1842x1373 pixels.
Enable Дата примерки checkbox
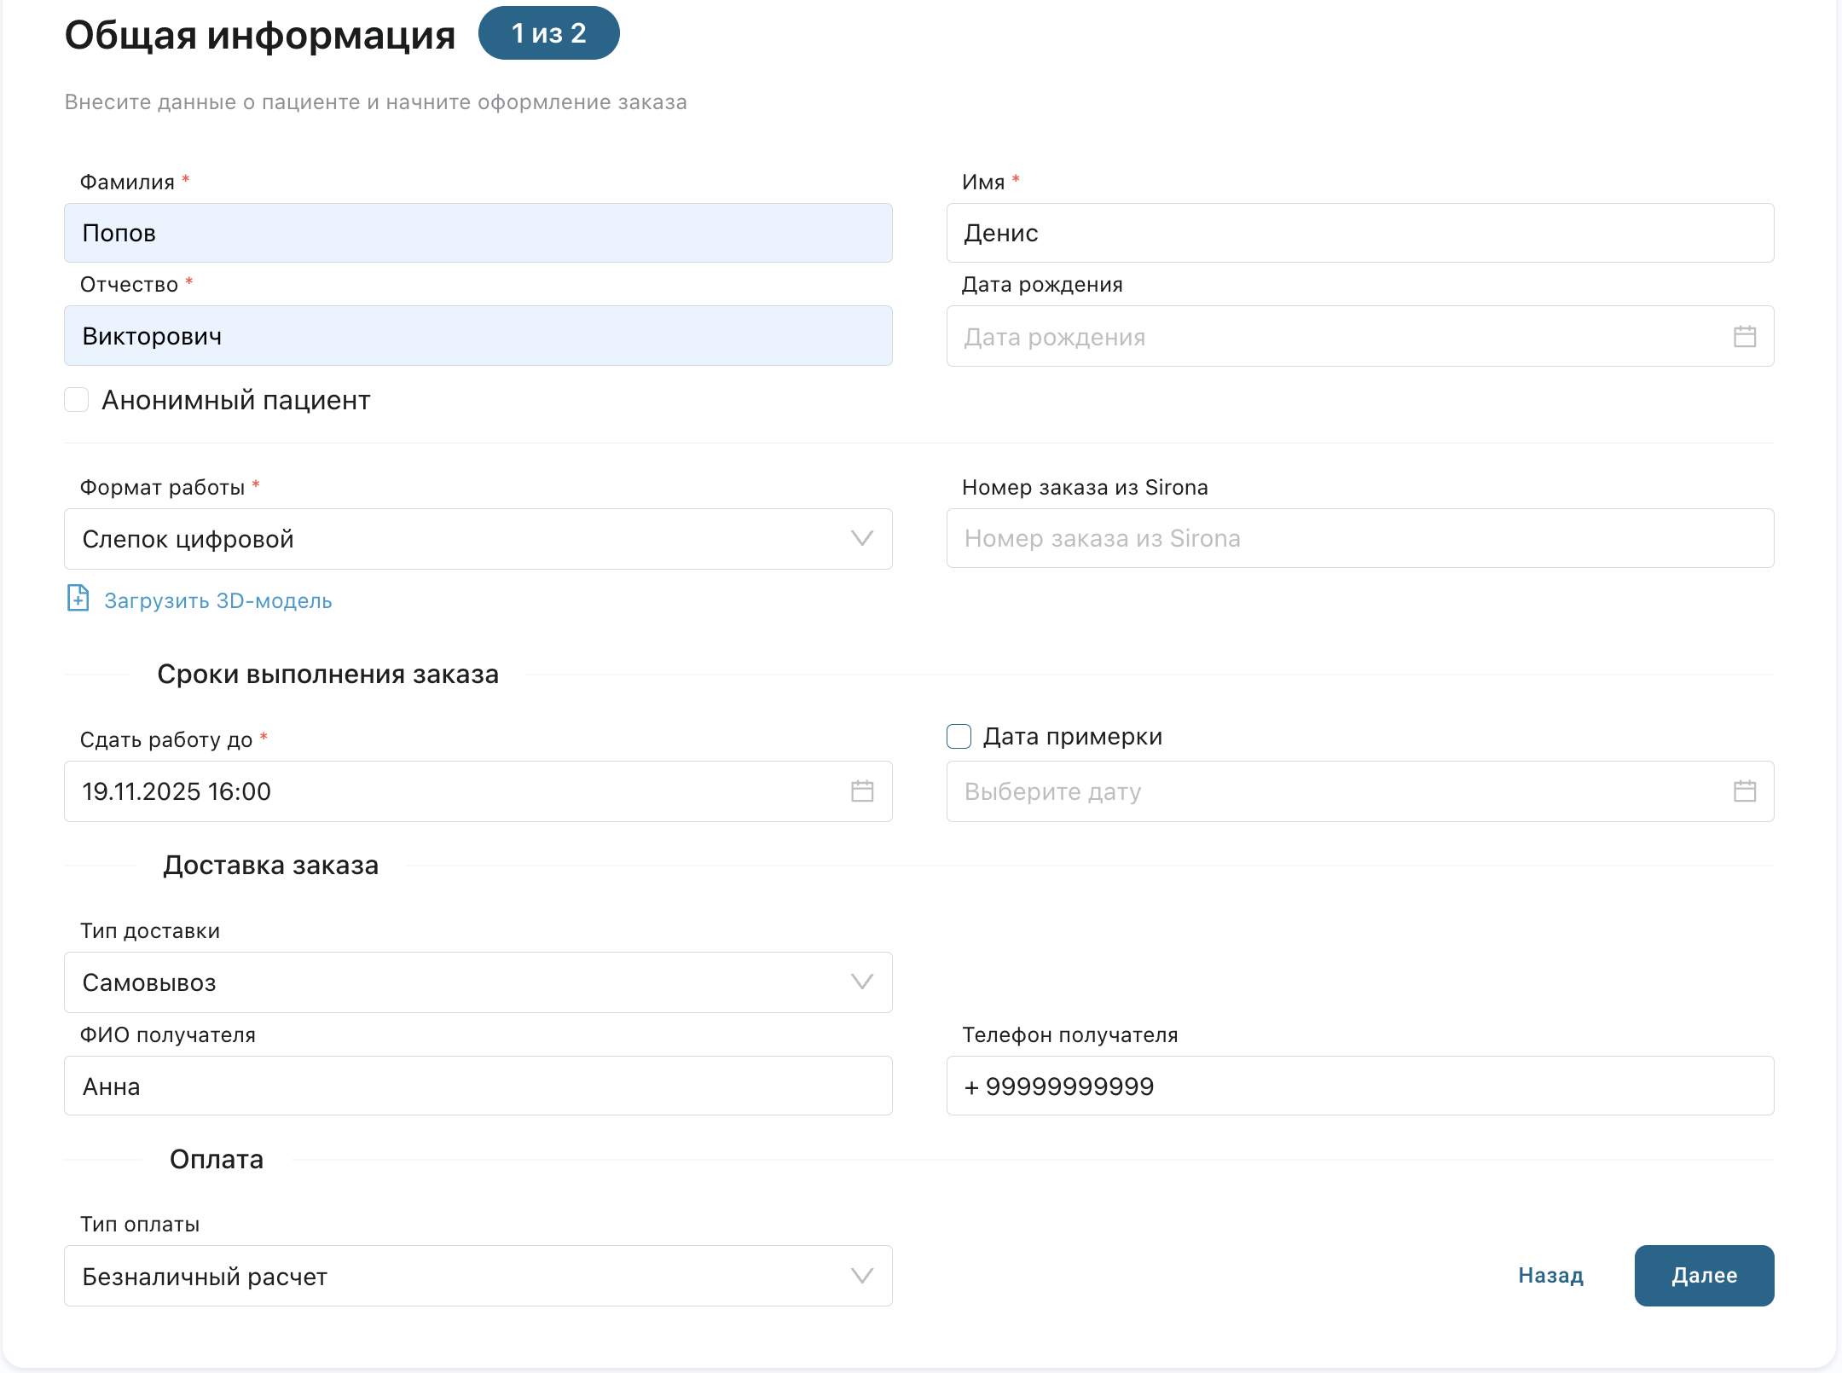[959, 737]
